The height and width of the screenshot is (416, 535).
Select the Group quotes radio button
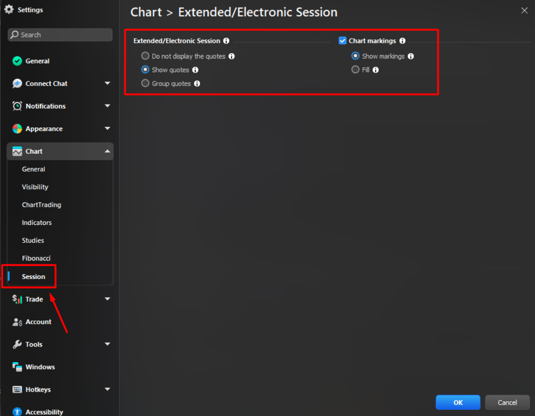pyautogui.click(x=145, y=83)
